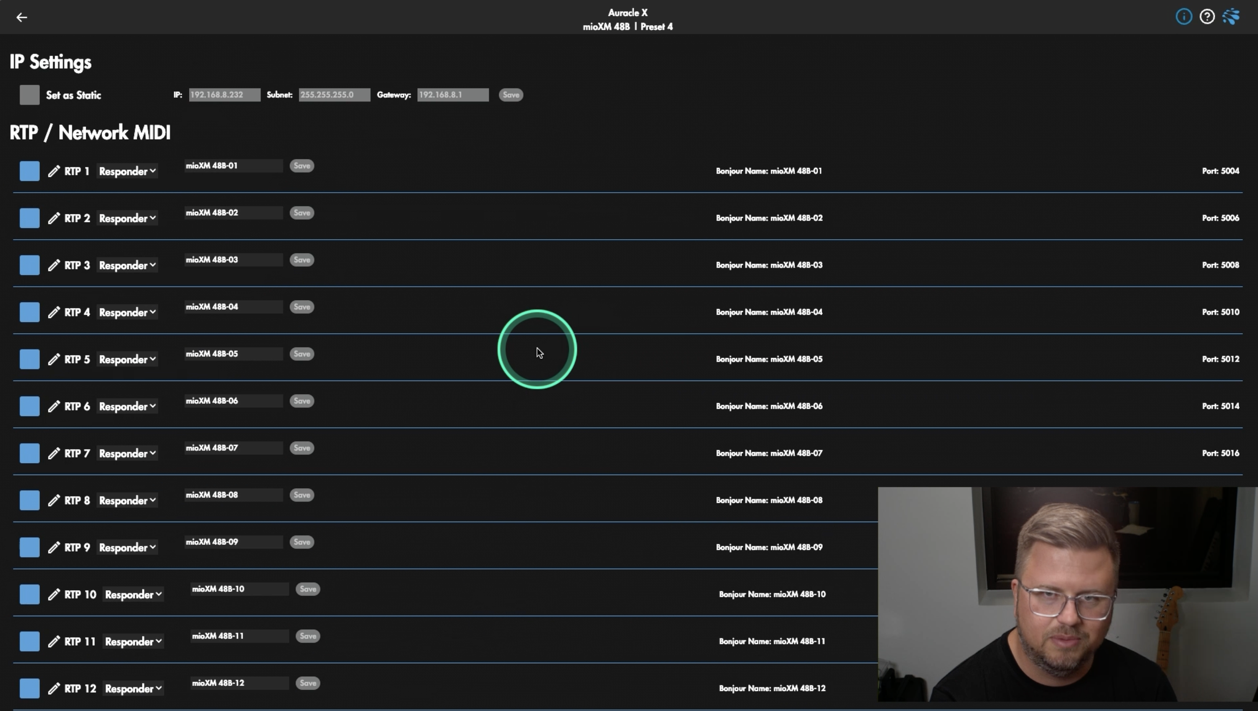This screenshot has height=711, width=1258.
Task: Click Save next to mioXM 48B-01
Action: point(302,166)
